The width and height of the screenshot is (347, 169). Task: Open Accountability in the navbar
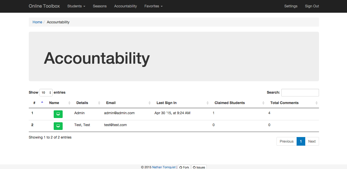pyautogui.click(x=126, y=6)
